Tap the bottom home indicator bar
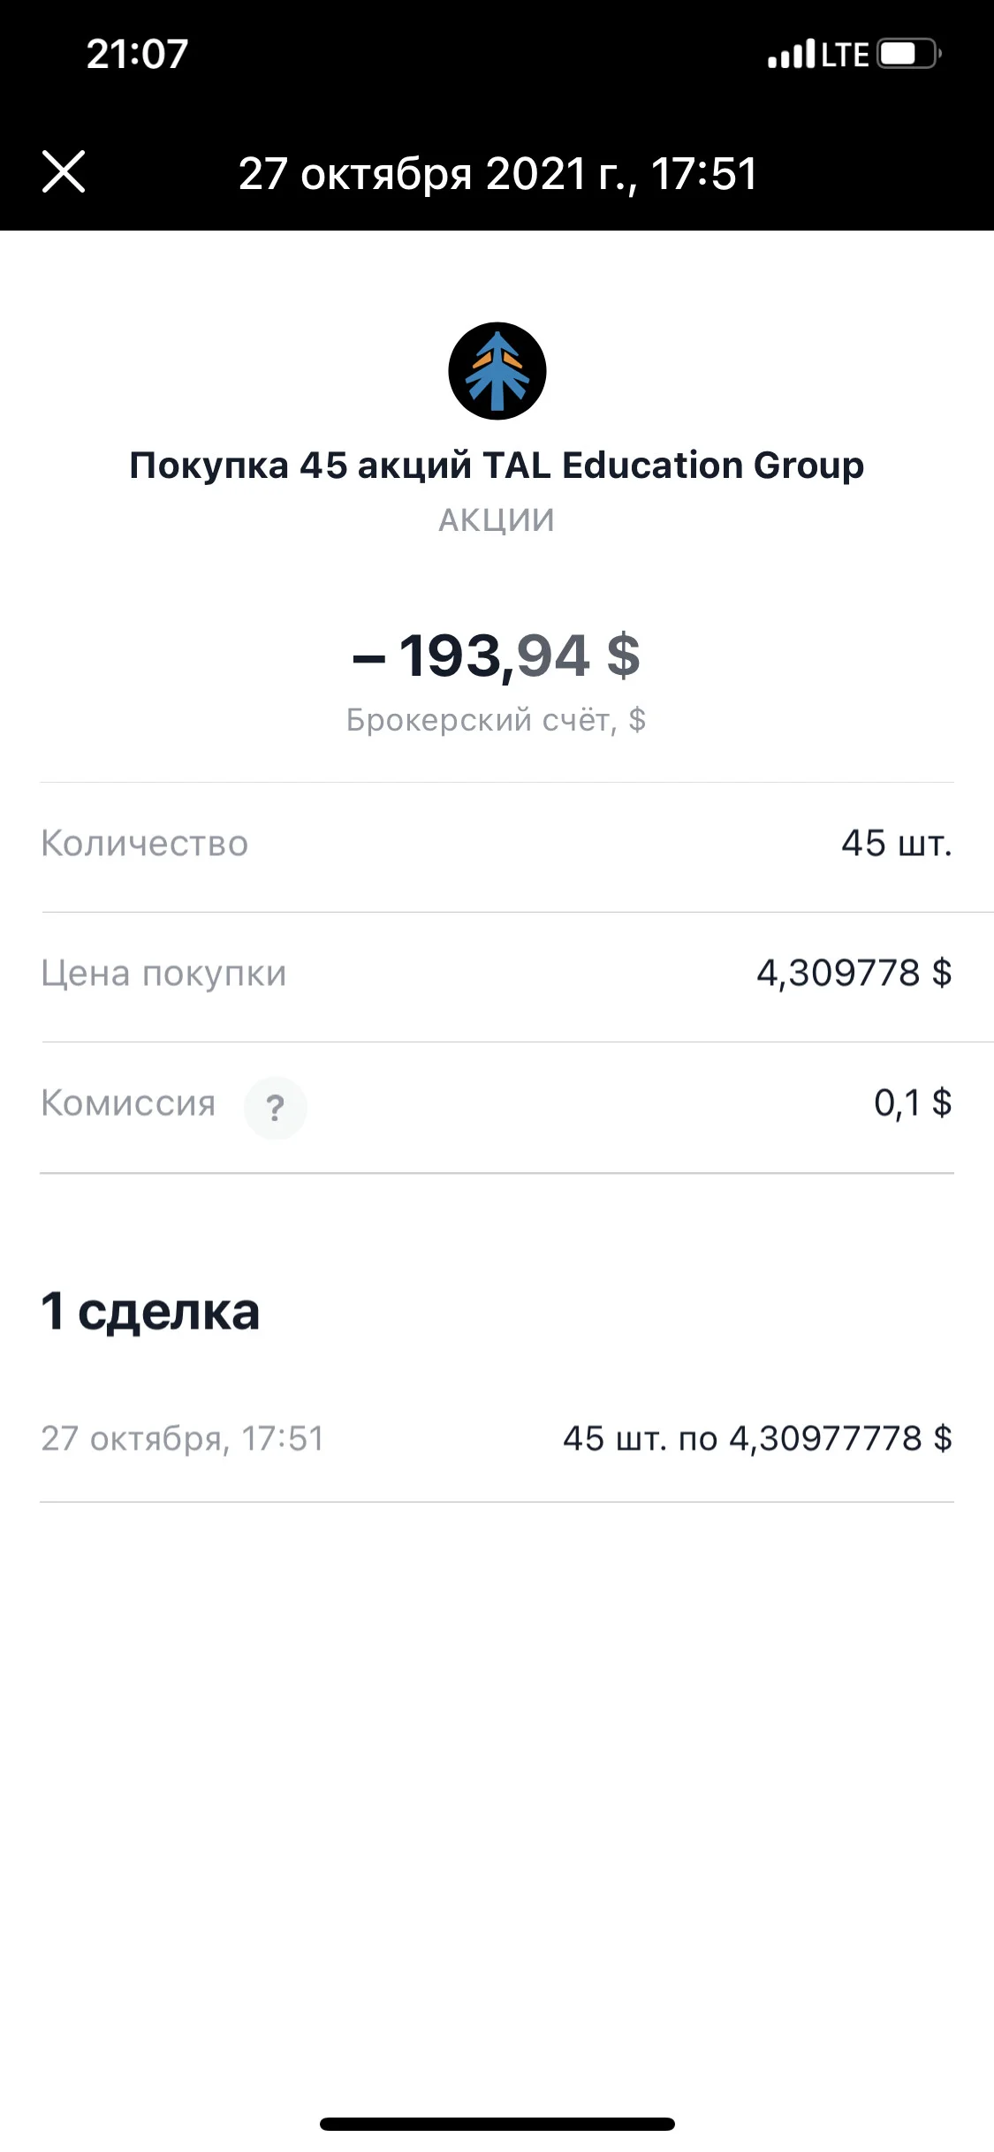 [x=497, y=2124]
